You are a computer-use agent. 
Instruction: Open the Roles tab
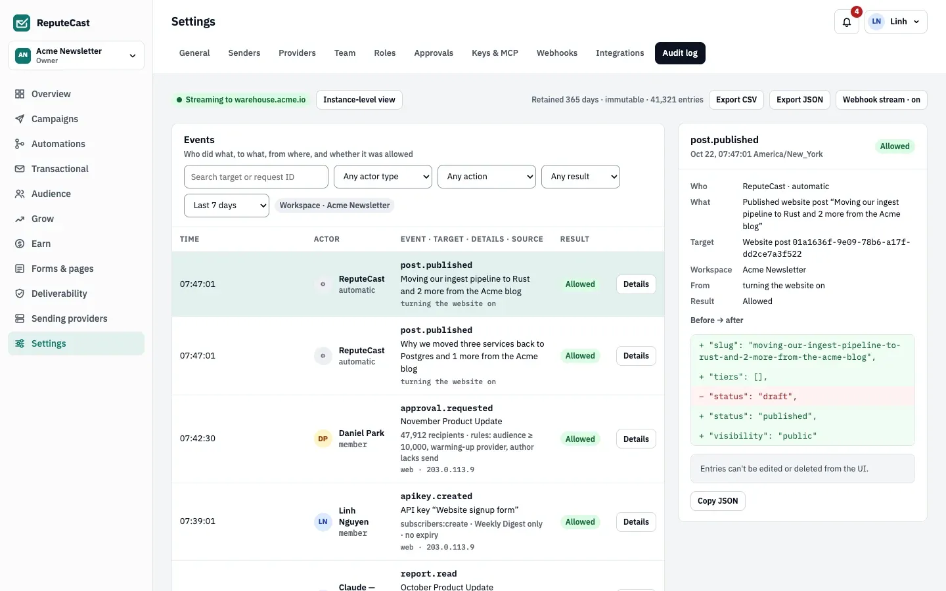[x=385, y=53]
